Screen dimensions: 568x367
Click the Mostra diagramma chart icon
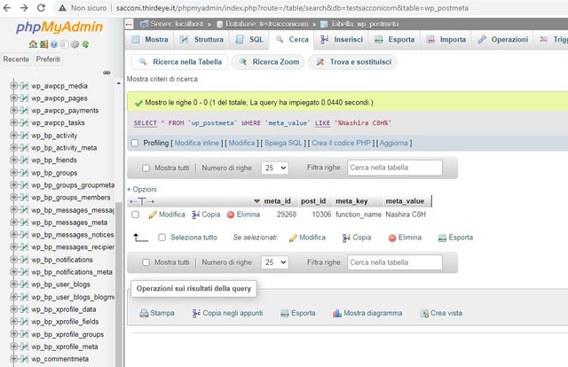pyautogui.click(x=337, y=313)
